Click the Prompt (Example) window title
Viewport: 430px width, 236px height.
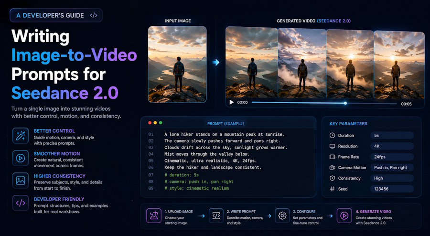[x=226, y=124]
